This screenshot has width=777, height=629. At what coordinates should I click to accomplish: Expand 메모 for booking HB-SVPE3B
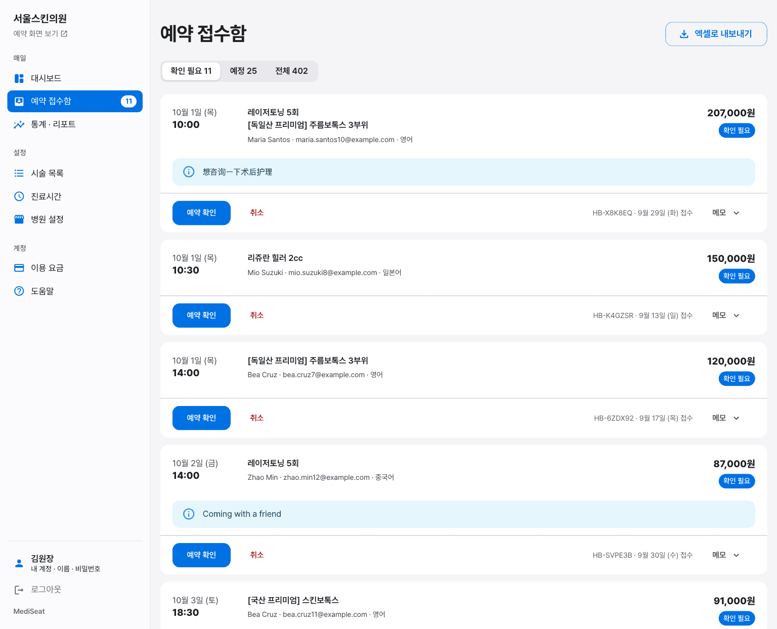click(726, 555)
